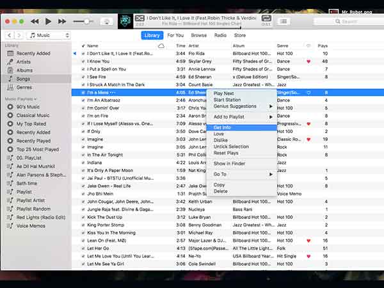Toggle the check-all header checkbox
Image resolution: width=384 pixels, height=288 pixels.
coord(83,46)
